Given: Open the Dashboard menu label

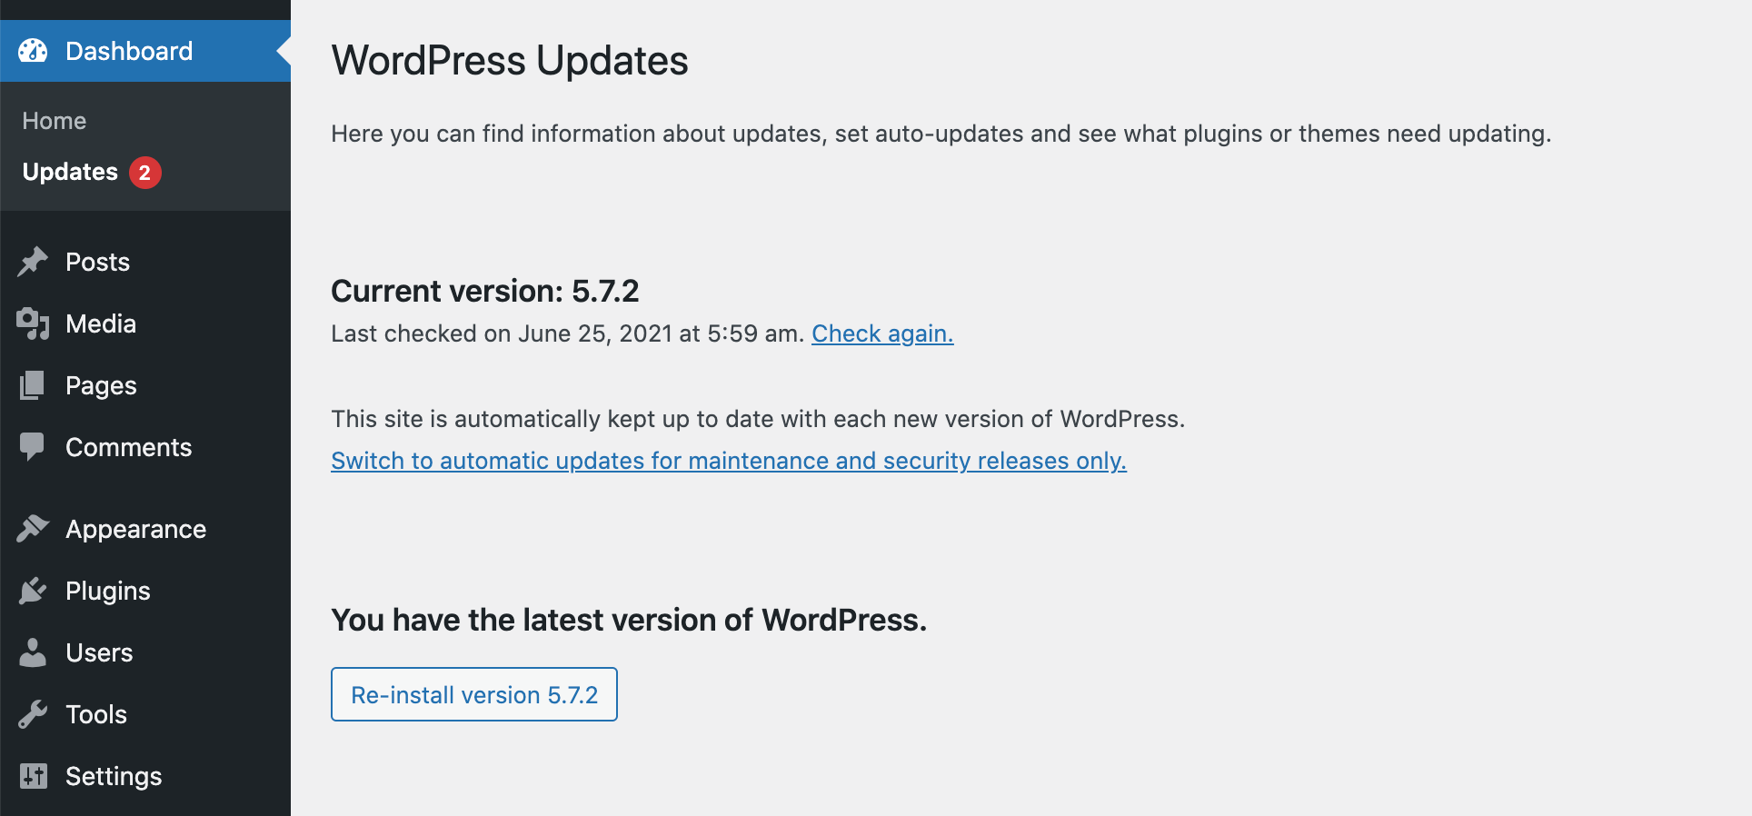Looking at the screenshot, I should (x=129, y=51).
